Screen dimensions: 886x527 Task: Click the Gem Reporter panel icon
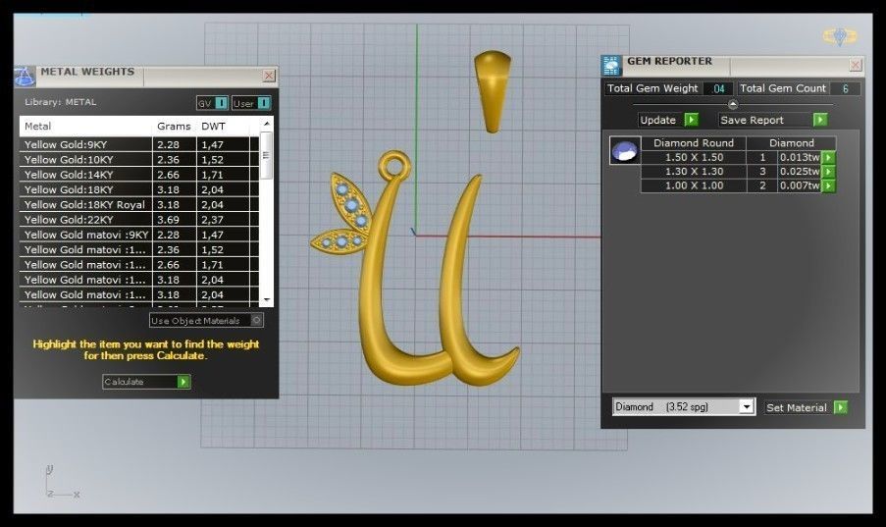[611, 66]
